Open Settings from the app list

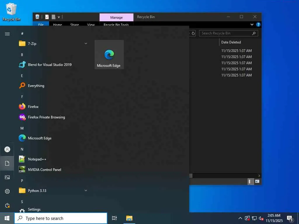(x=53, y=209)
